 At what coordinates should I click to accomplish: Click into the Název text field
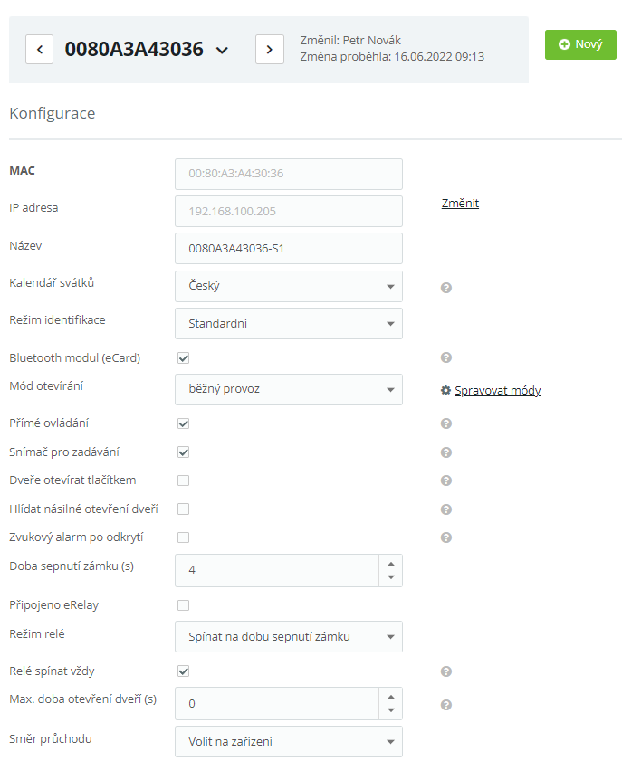click(x=288, y=248)
